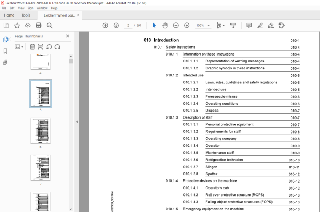Add a comment with the note icon

point(249,25)
